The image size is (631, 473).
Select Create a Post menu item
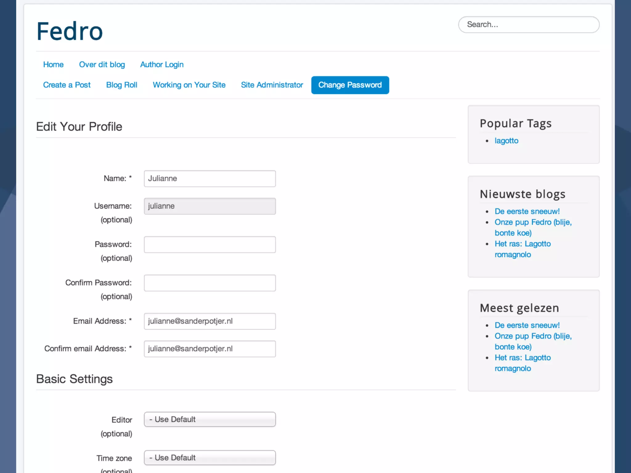[67, 85]
